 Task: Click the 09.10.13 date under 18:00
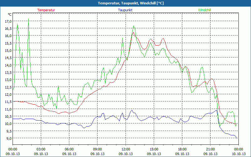[182, 154]
